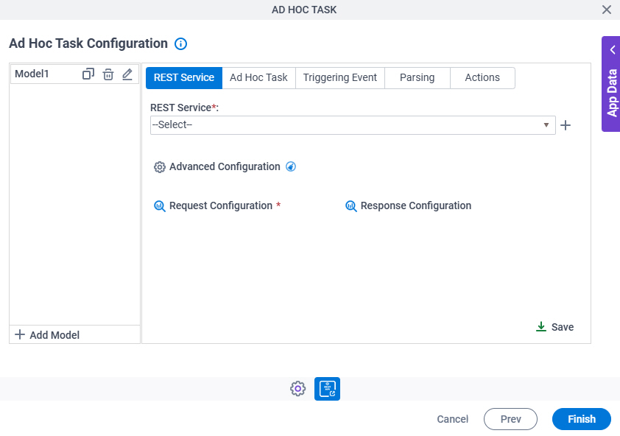Click the Finish button
620x436 pixels.
581,419
